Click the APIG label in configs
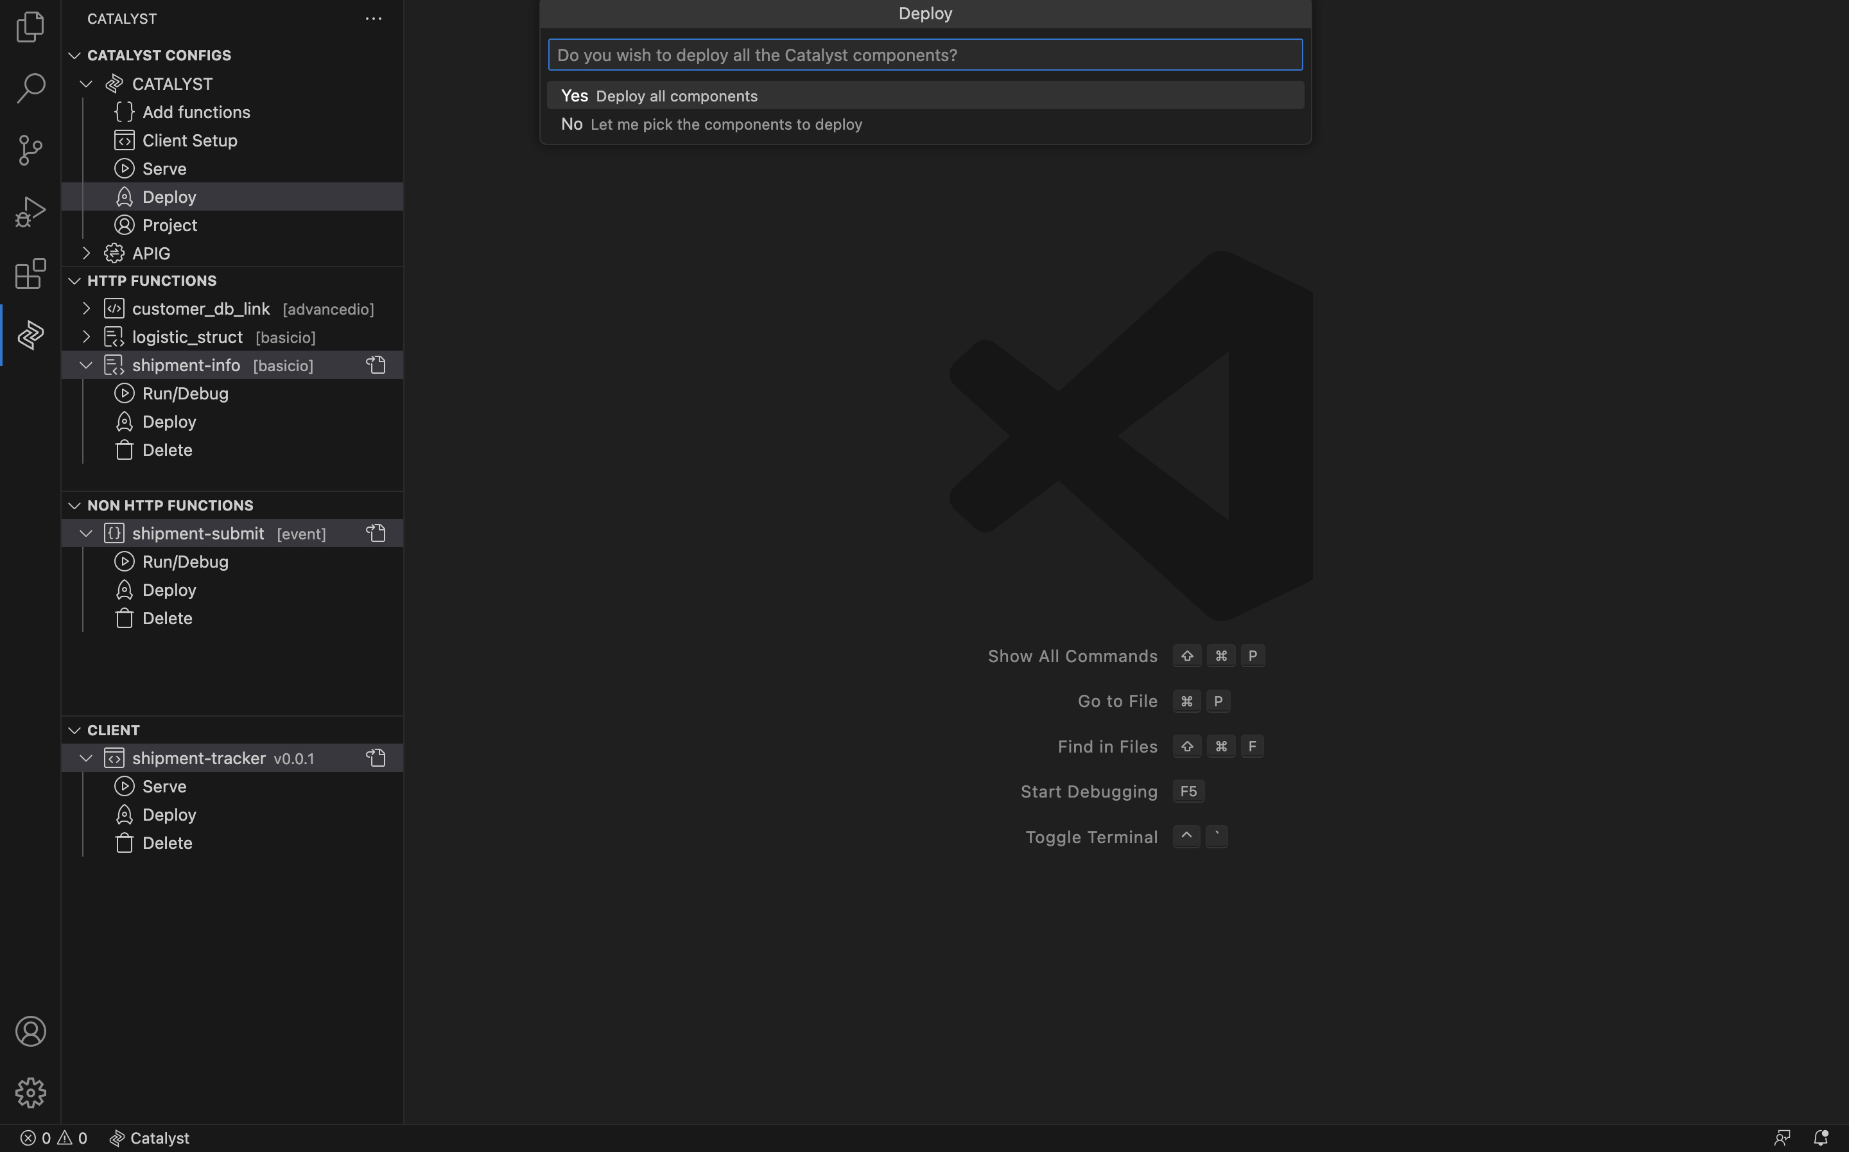 point(151,253)
